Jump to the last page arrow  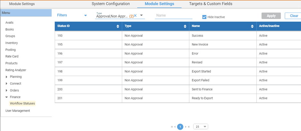(189, 127)
